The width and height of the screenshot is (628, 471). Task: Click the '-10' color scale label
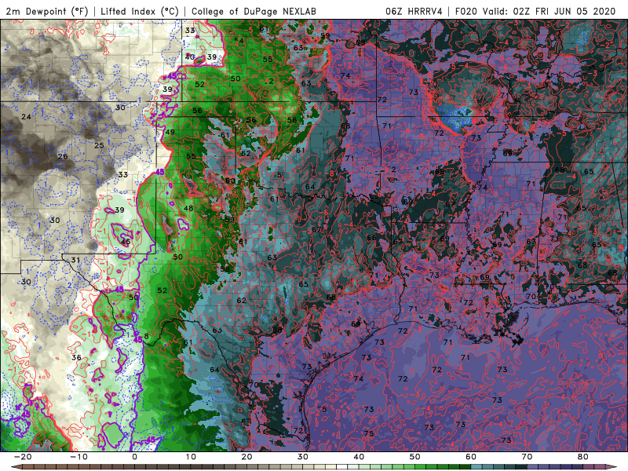[x=78, y=457]
